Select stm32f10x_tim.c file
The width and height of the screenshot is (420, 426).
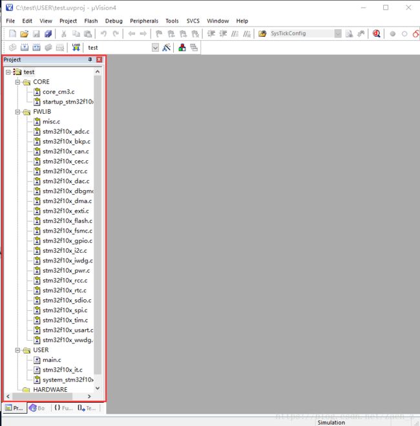65,321
